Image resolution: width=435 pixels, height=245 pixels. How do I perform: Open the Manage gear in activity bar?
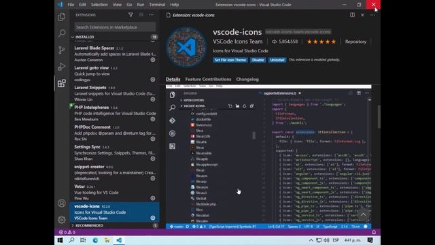coord(62,220)
